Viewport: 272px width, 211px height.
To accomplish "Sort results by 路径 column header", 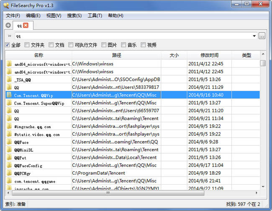I will point(116,55).
